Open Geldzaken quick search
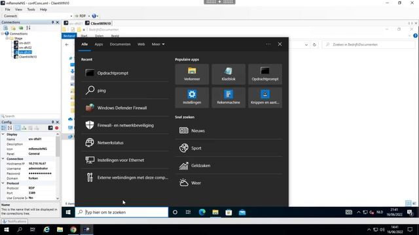This screenshot has width=419, height=235. [228, 165]
